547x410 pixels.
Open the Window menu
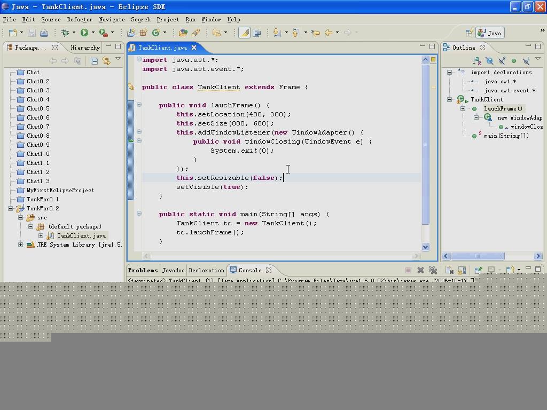click(x=211, y=20)
